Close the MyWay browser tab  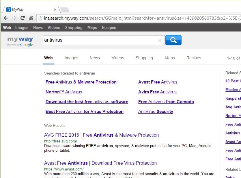[x=55, y=9]
